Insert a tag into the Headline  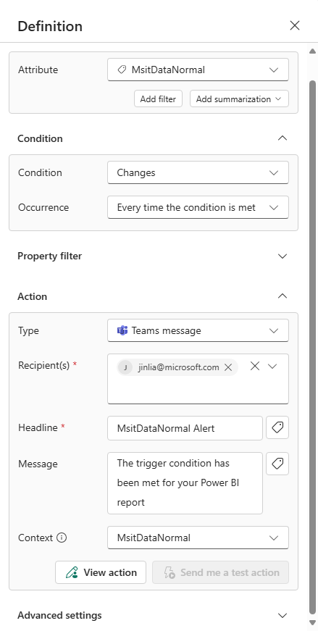pos(277,427)
